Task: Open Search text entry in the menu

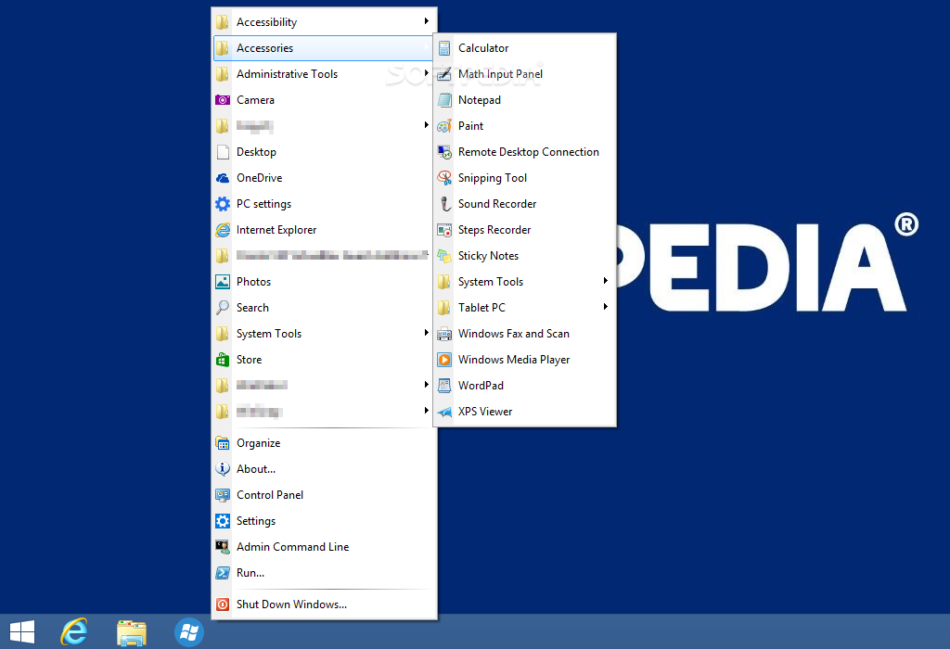Action: pyautogui.click(x=252, y=308)
